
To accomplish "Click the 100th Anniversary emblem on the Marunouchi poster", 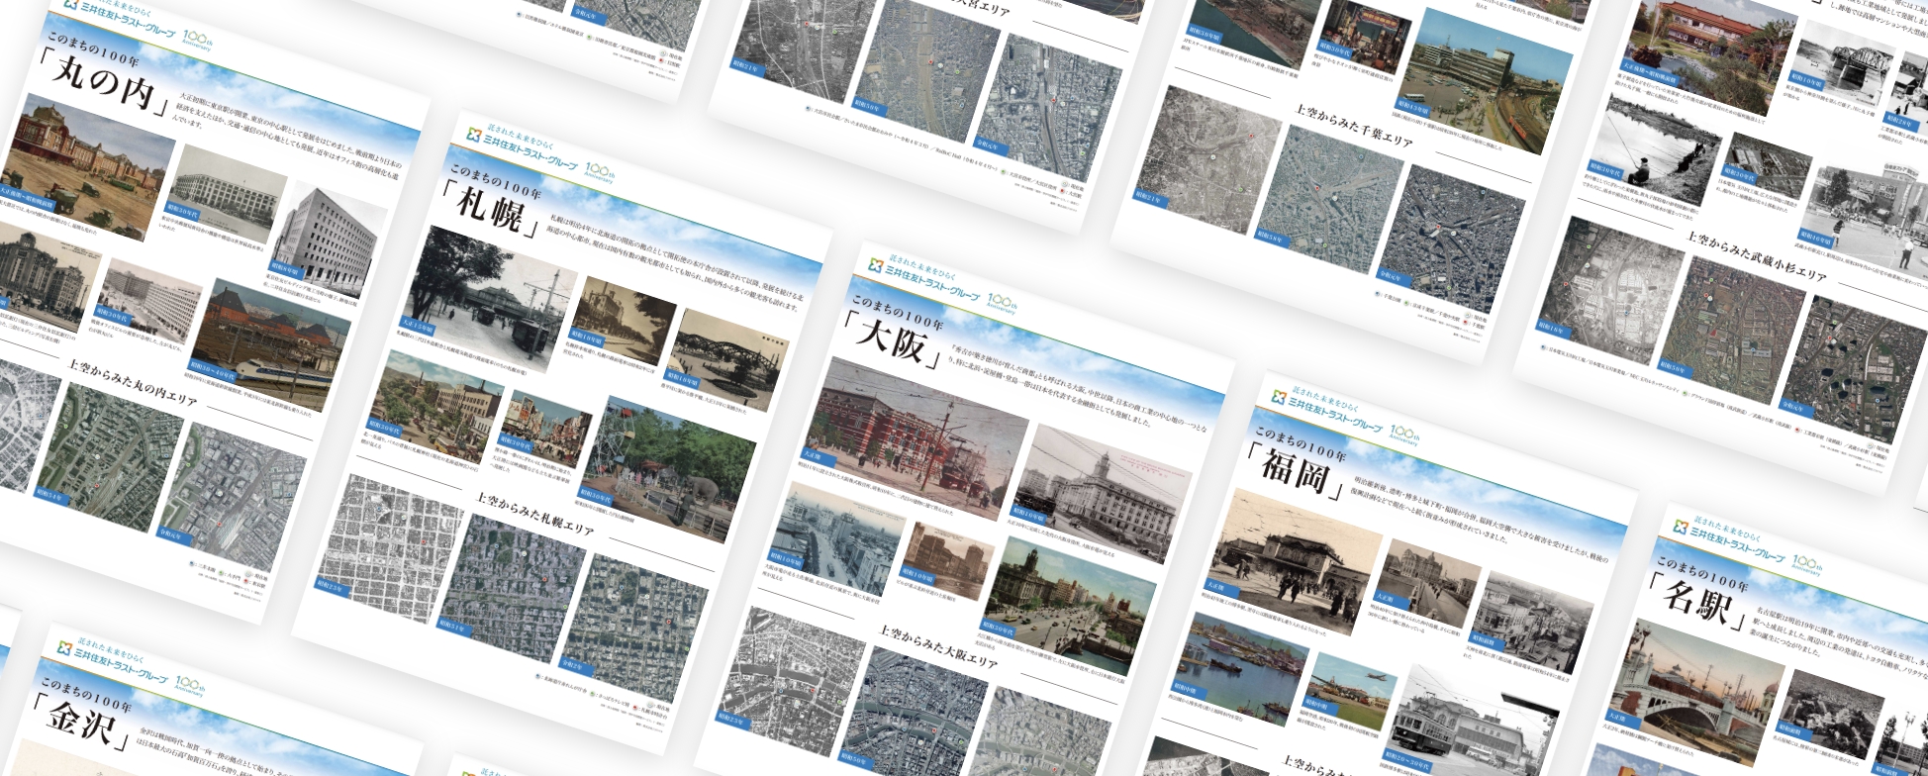I will [197, 43].
